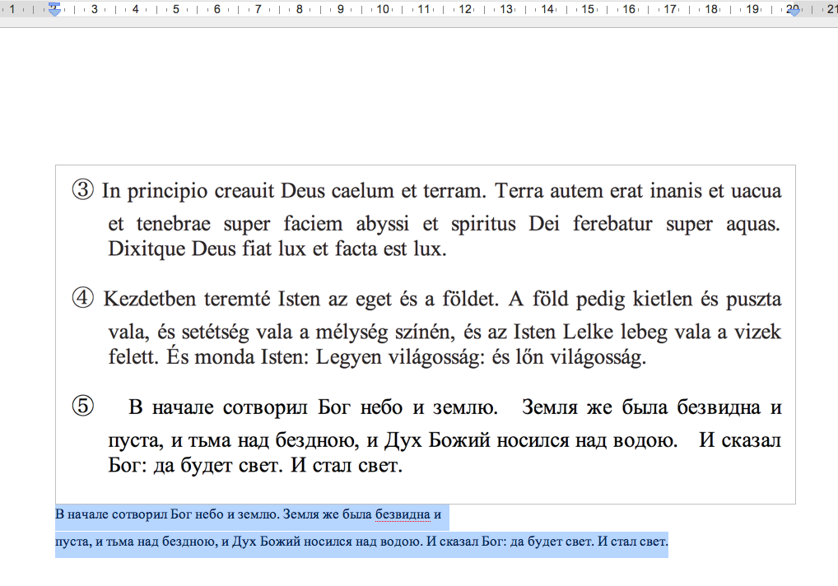The width and height of the screenshot is (838, 586).
Task: Click the circled number 3 bullet
Action: (x=83, y=191)
